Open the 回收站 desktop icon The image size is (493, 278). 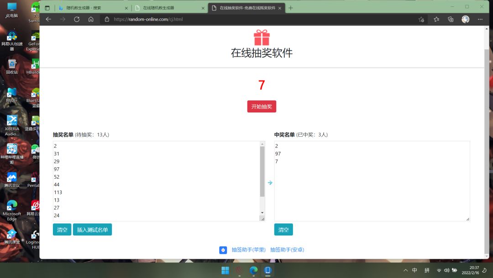[x=12, y=66]
